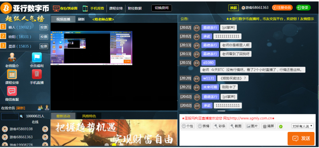319x148 pixels.
Task: Use 截图 screenshot tool
Action: (x=236, y=126)
